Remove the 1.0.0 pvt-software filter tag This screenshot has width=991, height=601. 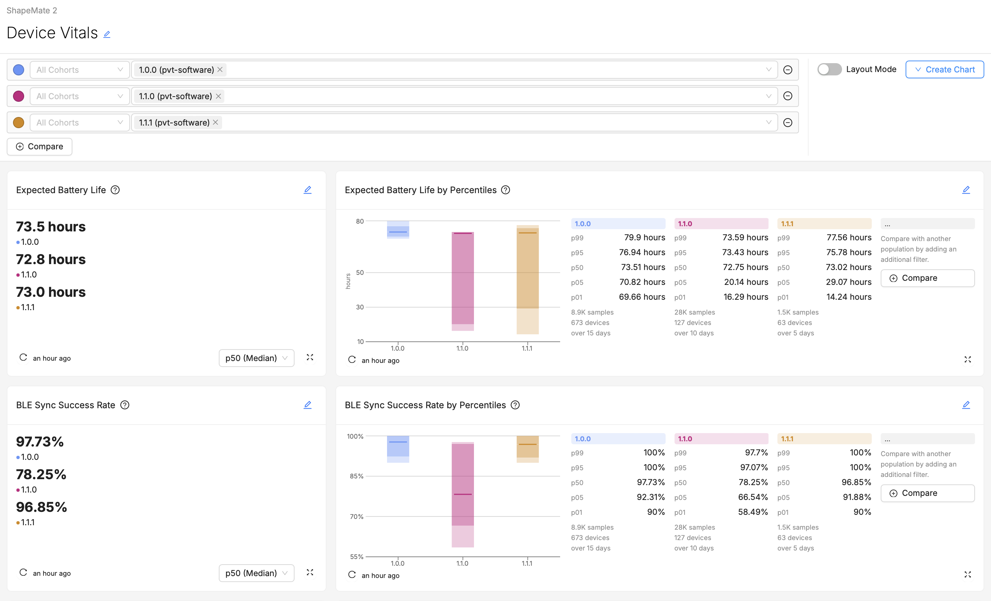coord(220,69)
